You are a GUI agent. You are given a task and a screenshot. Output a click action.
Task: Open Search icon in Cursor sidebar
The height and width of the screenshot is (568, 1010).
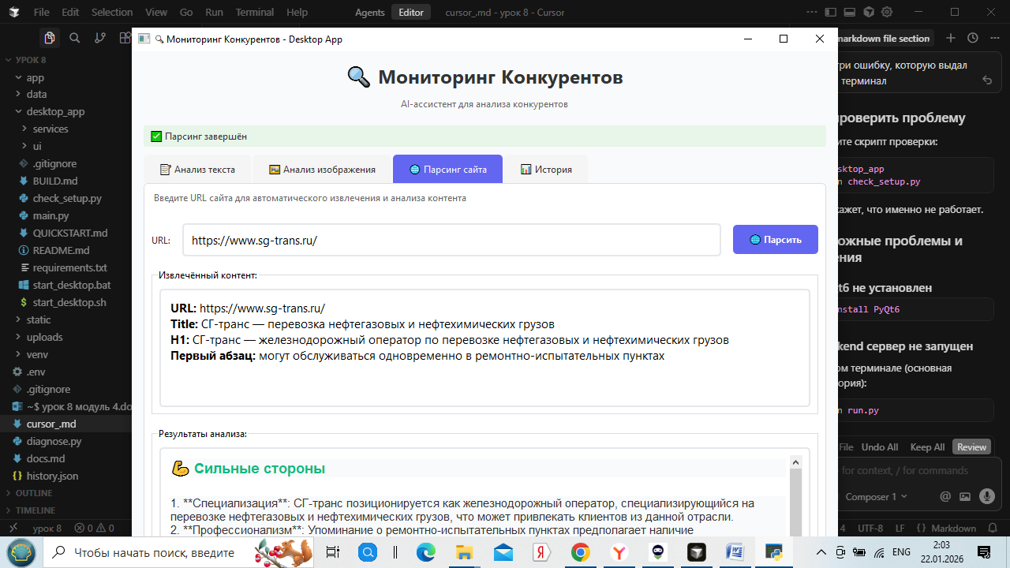pos(75,38)
